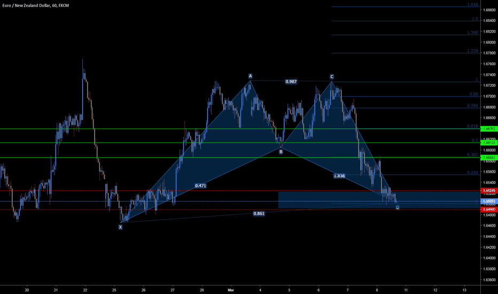This screenshot has height=294, width=498.
Task: Click the 0.861 ratio label on XD line
Action: (x=259, y=214)
